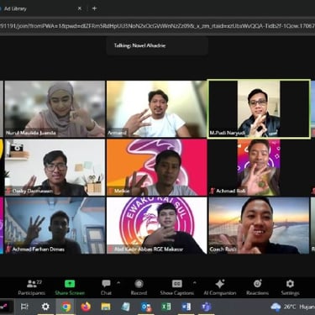Close the Ad Library browser tab

click(x=80, y=8)
